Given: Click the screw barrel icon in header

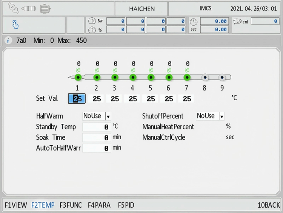Looking at the screenshot, I should pos(29,8).
